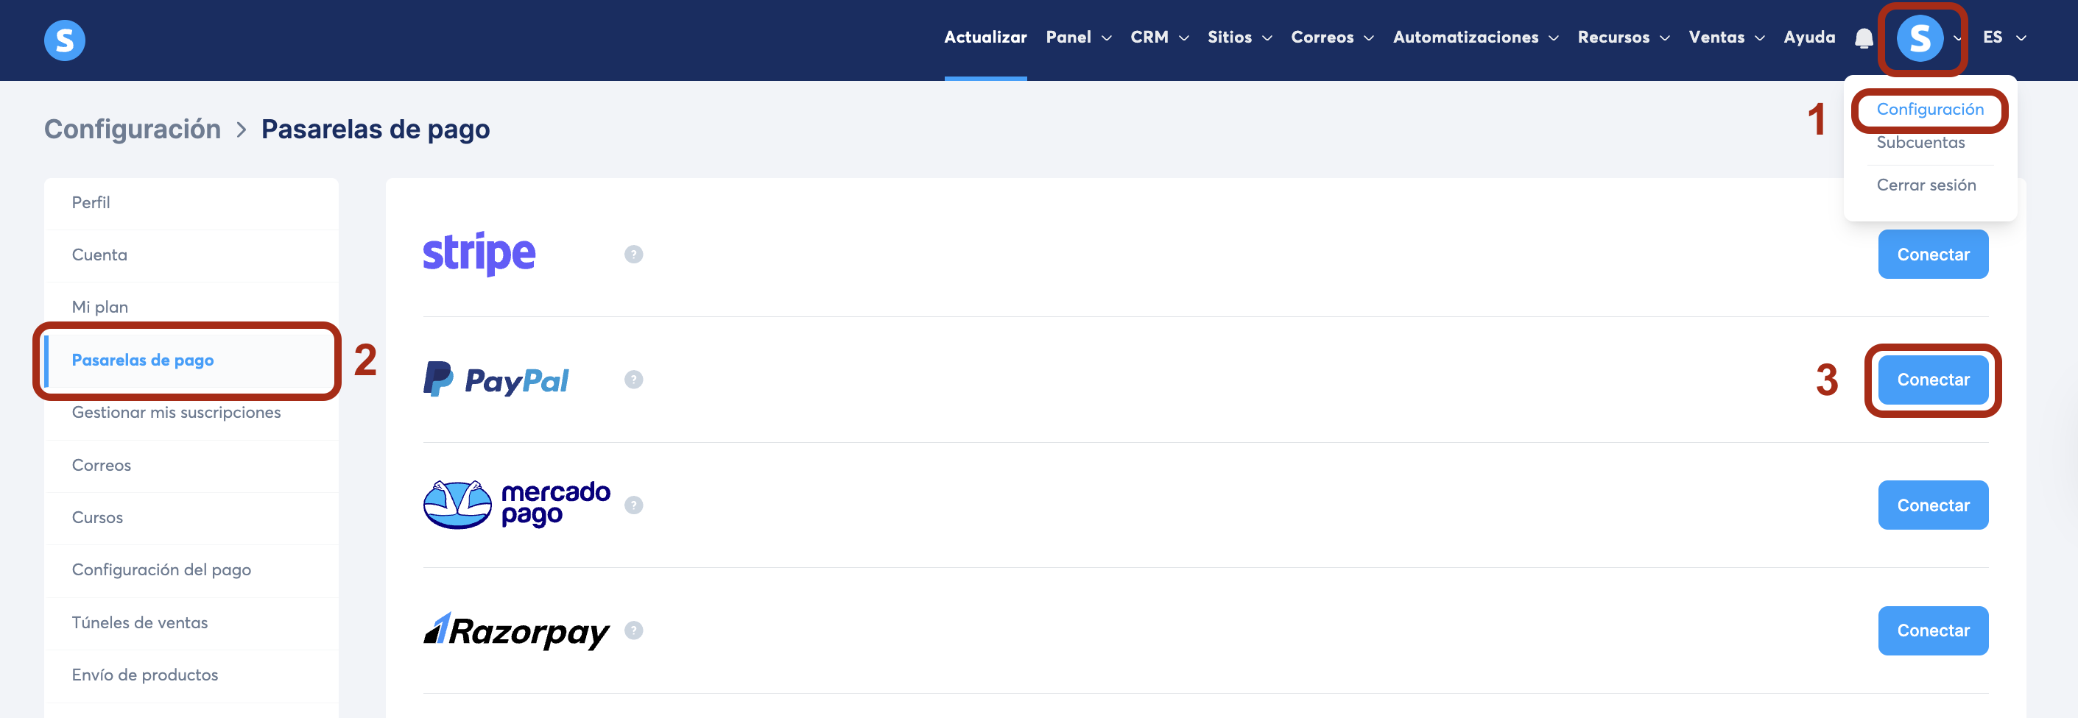The image size is (2078, 718).
Task: Click the Razorpay logo
Action: click(516, 631)
